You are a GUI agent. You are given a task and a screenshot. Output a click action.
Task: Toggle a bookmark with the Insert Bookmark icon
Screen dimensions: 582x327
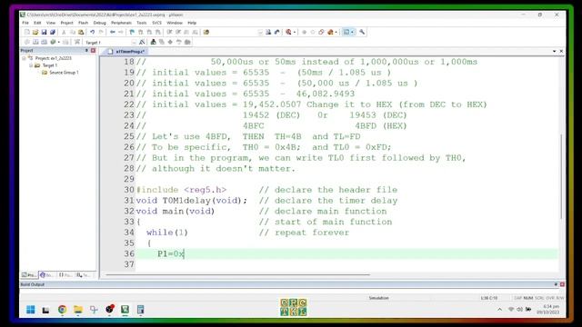(x=132, y=33)
